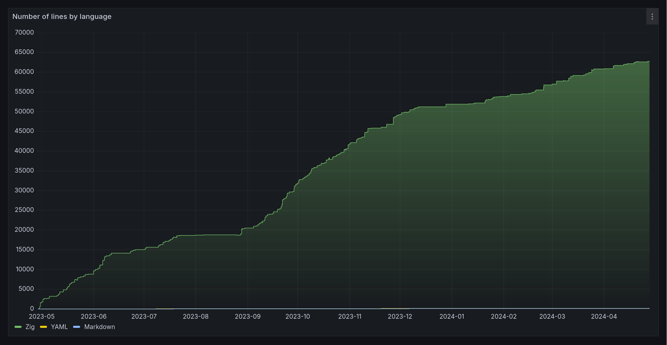
Task: Click the 2023-10 x-axis label
Action: tap(298, 317)
